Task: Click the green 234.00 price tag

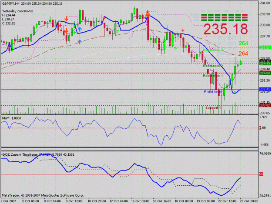Action: click(x=265, y=74)
